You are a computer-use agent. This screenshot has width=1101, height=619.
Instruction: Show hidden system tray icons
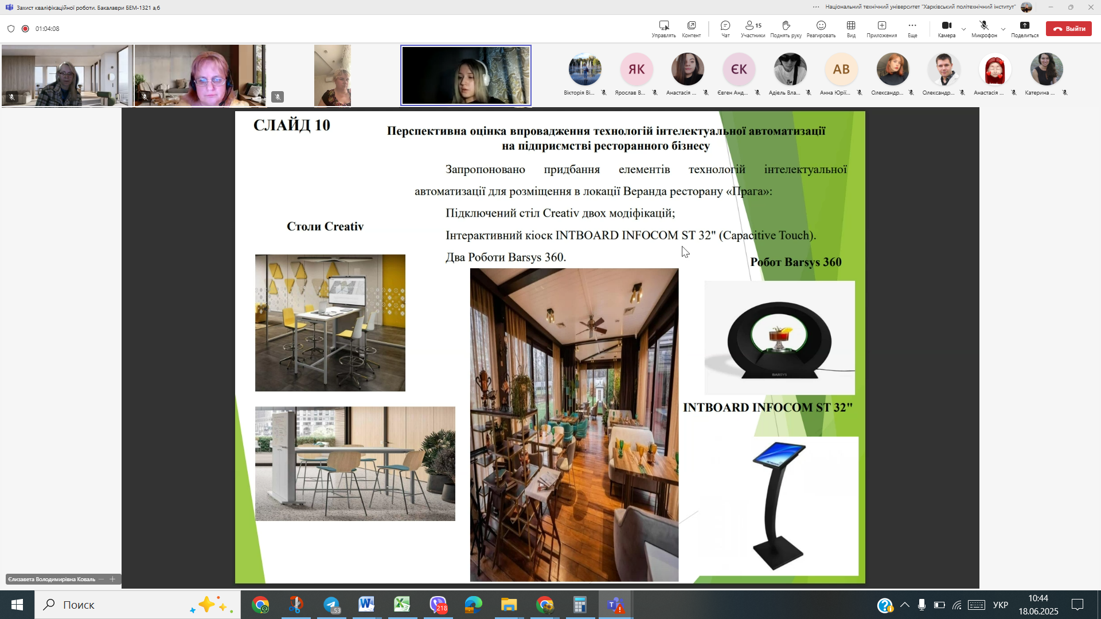coord(904,605)
